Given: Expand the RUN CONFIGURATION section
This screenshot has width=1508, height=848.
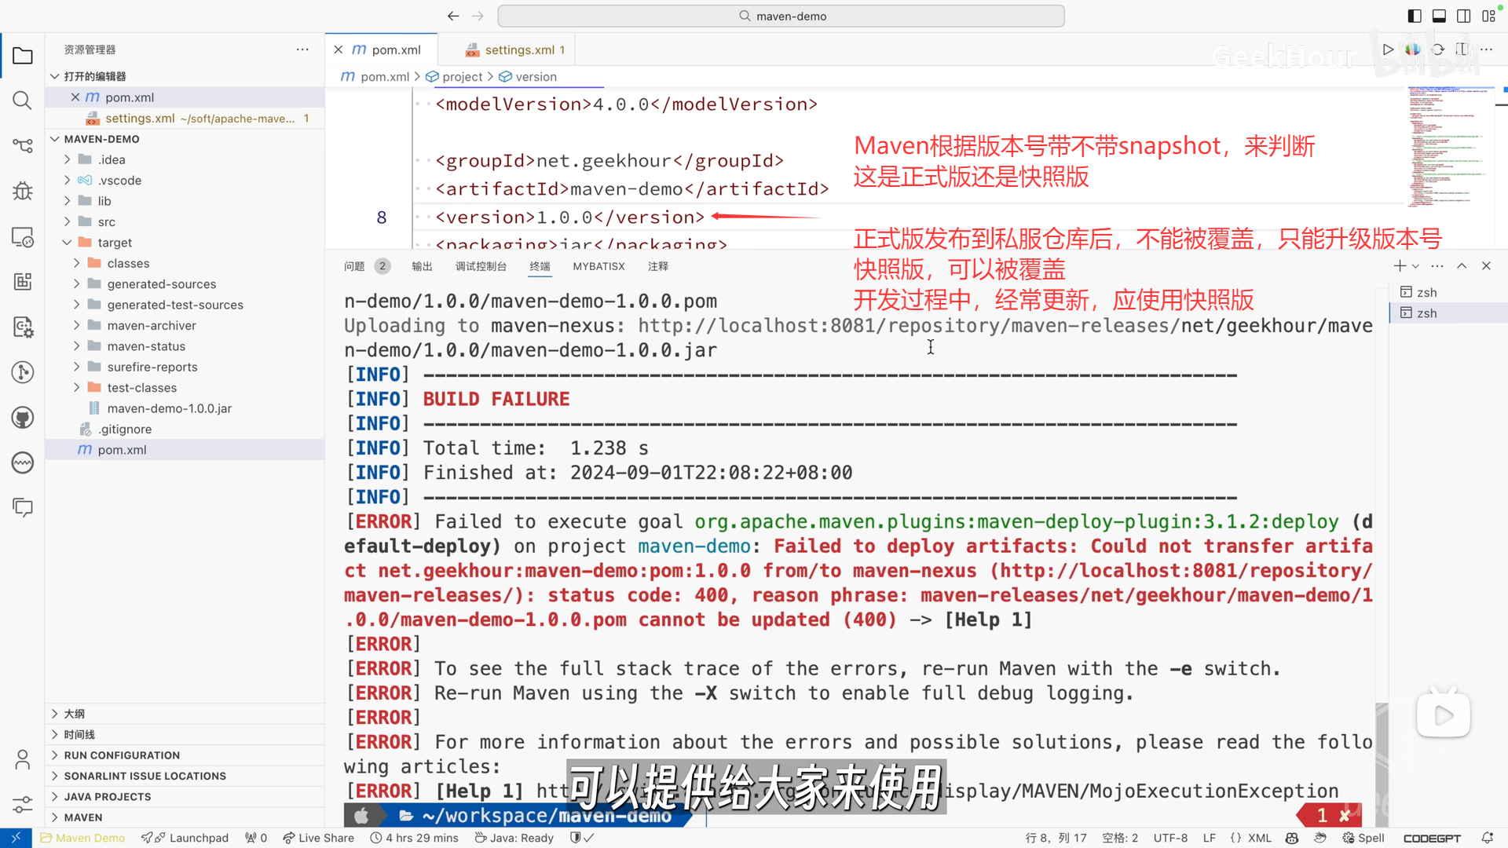Looking at the screenshot, I should 185,755.
